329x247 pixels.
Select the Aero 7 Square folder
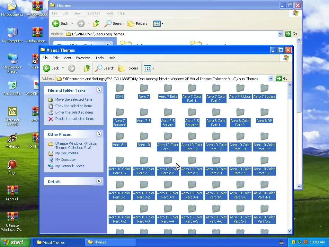coord(264,91)
